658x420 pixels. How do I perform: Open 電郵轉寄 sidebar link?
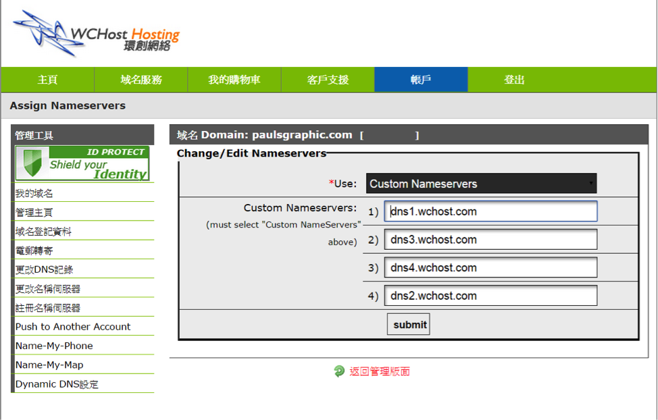pos(34,251)
